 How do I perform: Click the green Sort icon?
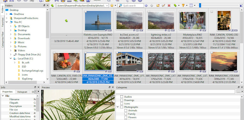click(175, 5)
